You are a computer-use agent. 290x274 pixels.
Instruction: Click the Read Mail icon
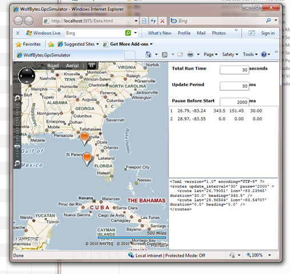[x=180, y=55]
